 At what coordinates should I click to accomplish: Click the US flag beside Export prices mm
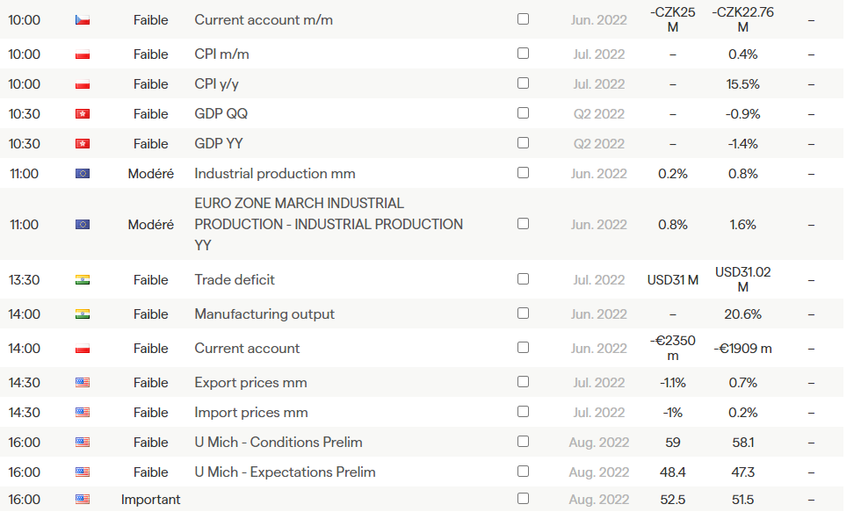(83, 383)
